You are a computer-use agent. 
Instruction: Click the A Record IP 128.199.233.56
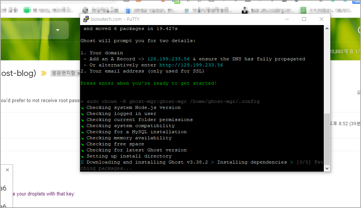point(169,59)
